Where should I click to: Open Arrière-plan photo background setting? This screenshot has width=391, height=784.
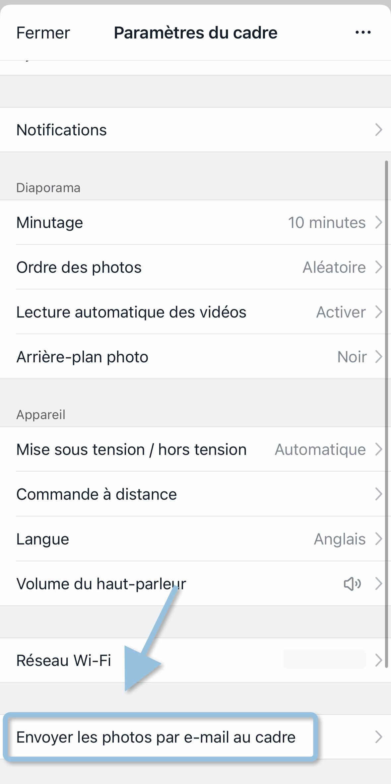82,357
